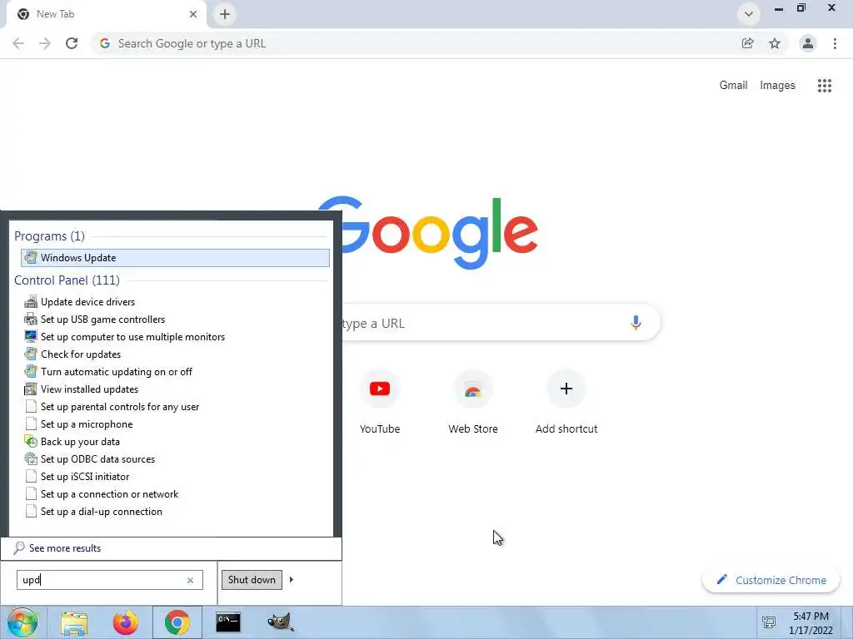Select Set up ODBC data sources
Image resolution: width=853 pixels, height=639 pixels.
click(x=97, y=458)
